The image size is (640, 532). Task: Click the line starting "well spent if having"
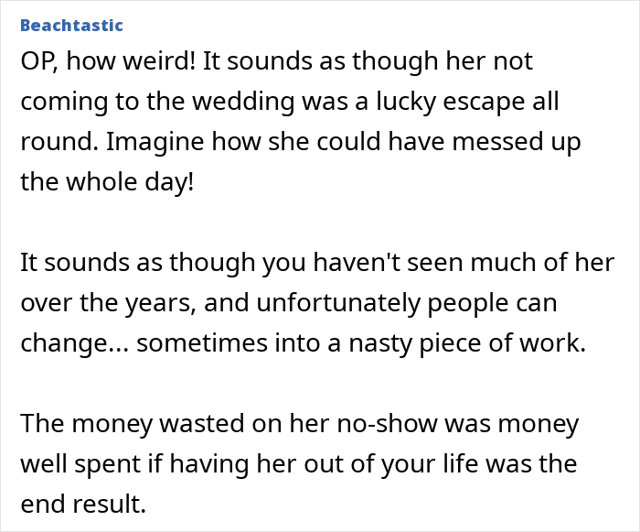point(298,463)
